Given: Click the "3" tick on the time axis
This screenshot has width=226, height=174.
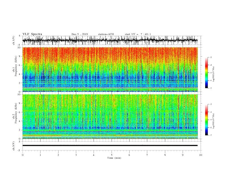Looking at the screenshot, I should pyautogui.click(x=76, y=155).
